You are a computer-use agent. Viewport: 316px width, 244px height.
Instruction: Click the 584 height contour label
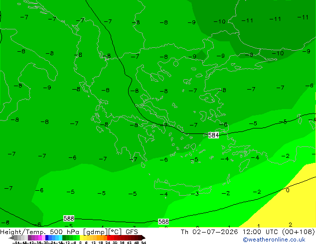[x=213, y=135]
